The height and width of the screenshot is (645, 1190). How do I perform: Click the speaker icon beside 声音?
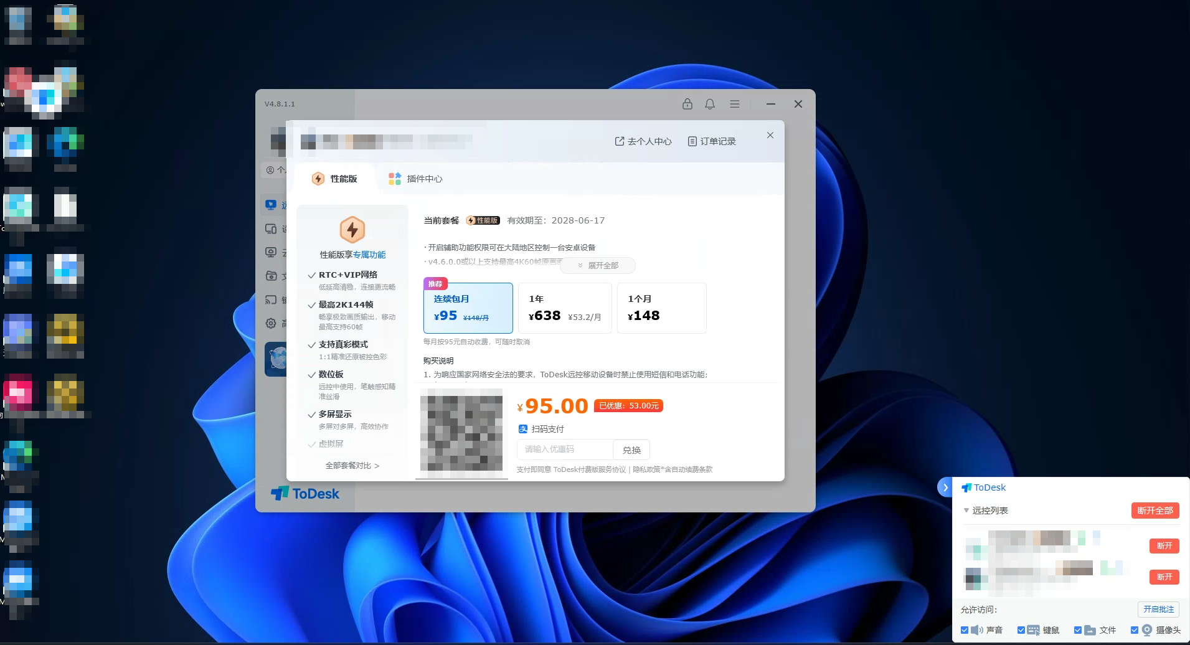[977, 630]
